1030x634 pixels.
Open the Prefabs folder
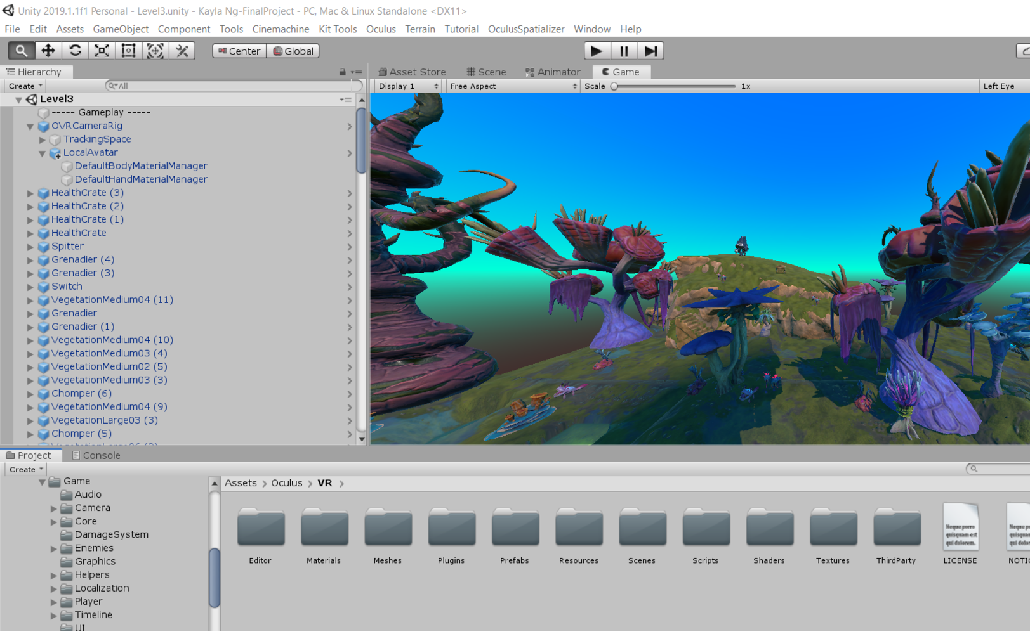[x=515, y=536]
